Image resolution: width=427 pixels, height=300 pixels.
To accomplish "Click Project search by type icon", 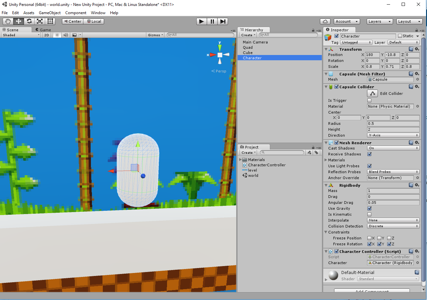I will (x=309, y=152).
